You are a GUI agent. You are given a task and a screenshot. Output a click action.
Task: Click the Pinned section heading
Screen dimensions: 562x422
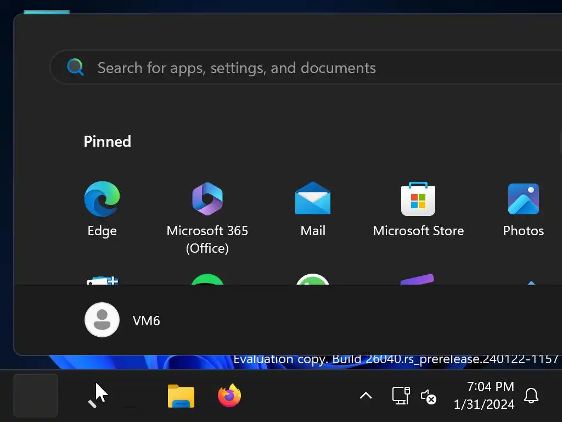107,141
